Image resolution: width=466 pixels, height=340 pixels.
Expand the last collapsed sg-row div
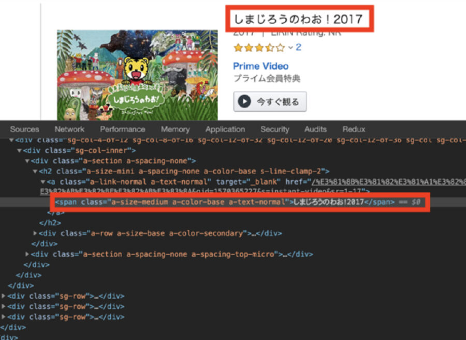pyautogui.click(x=4, y=317)
